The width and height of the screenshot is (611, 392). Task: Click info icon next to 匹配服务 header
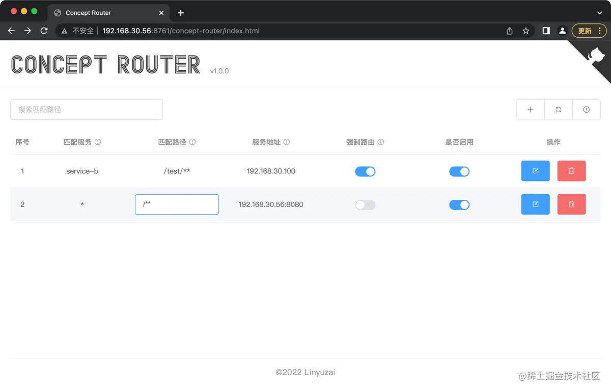click(98, 142)
